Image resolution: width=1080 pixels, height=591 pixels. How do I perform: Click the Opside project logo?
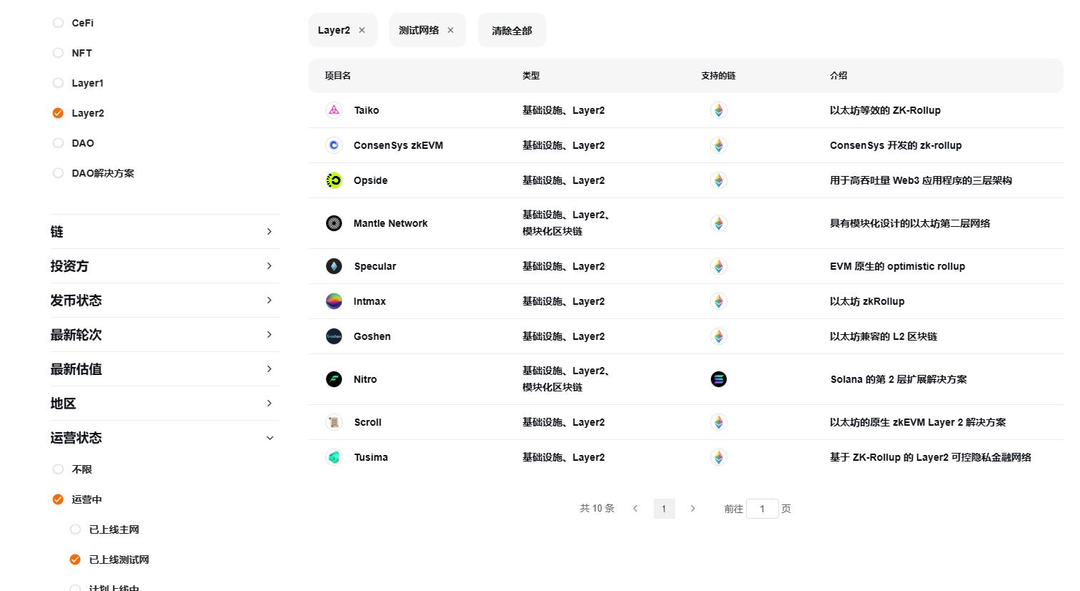click(x=334, y=180)
